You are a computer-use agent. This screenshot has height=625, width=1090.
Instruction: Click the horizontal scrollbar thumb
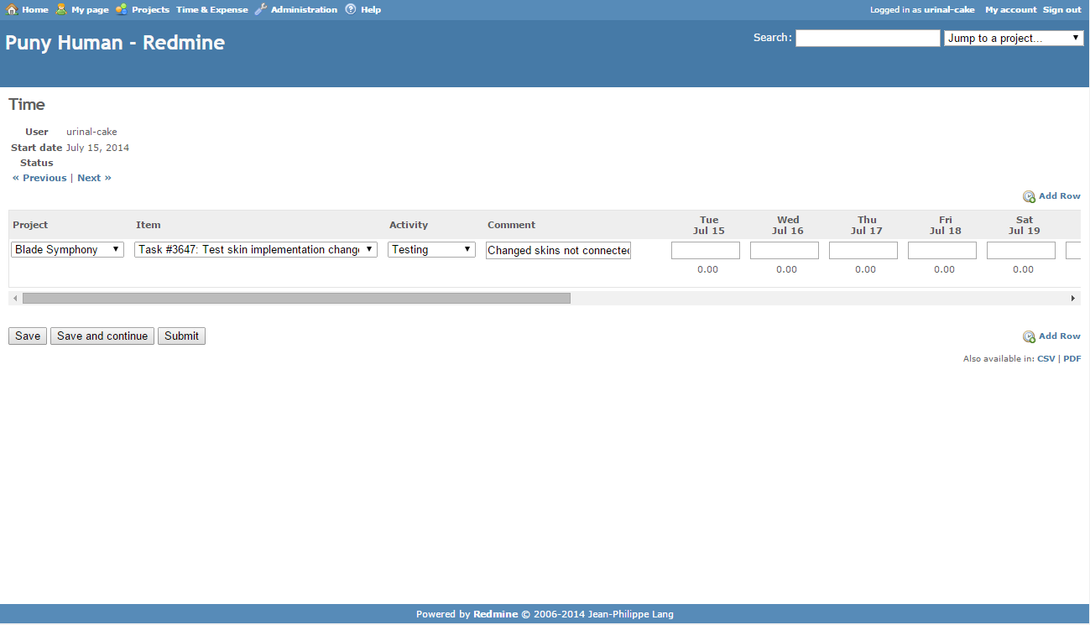click(x=296, y=298)
